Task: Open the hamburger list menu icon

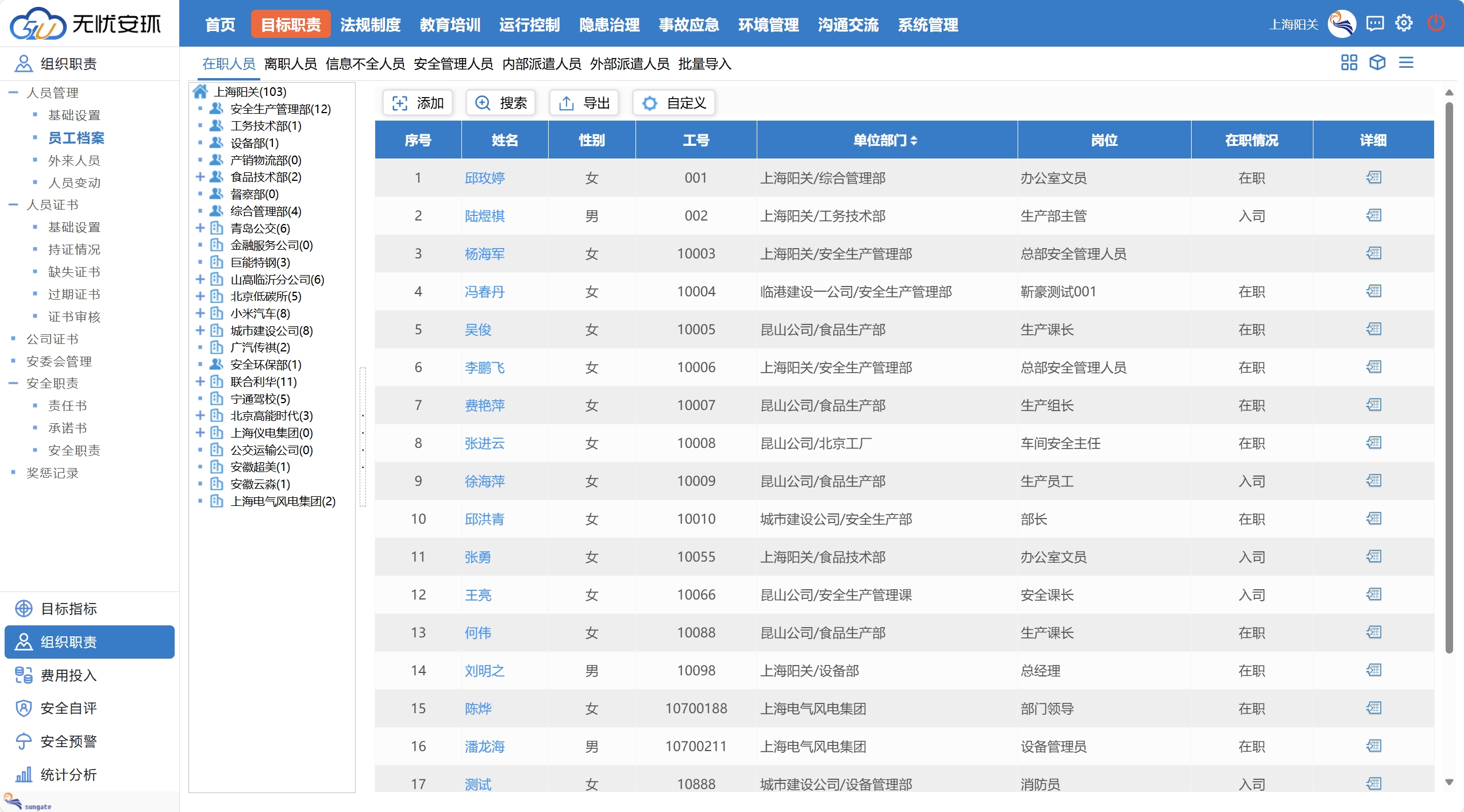Action: pyautogui.click(x=1406, y=63)
